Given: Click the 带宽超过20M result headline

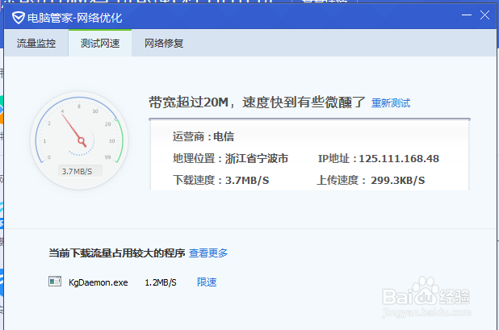Looking at the screenshot, I should point(257,102).
